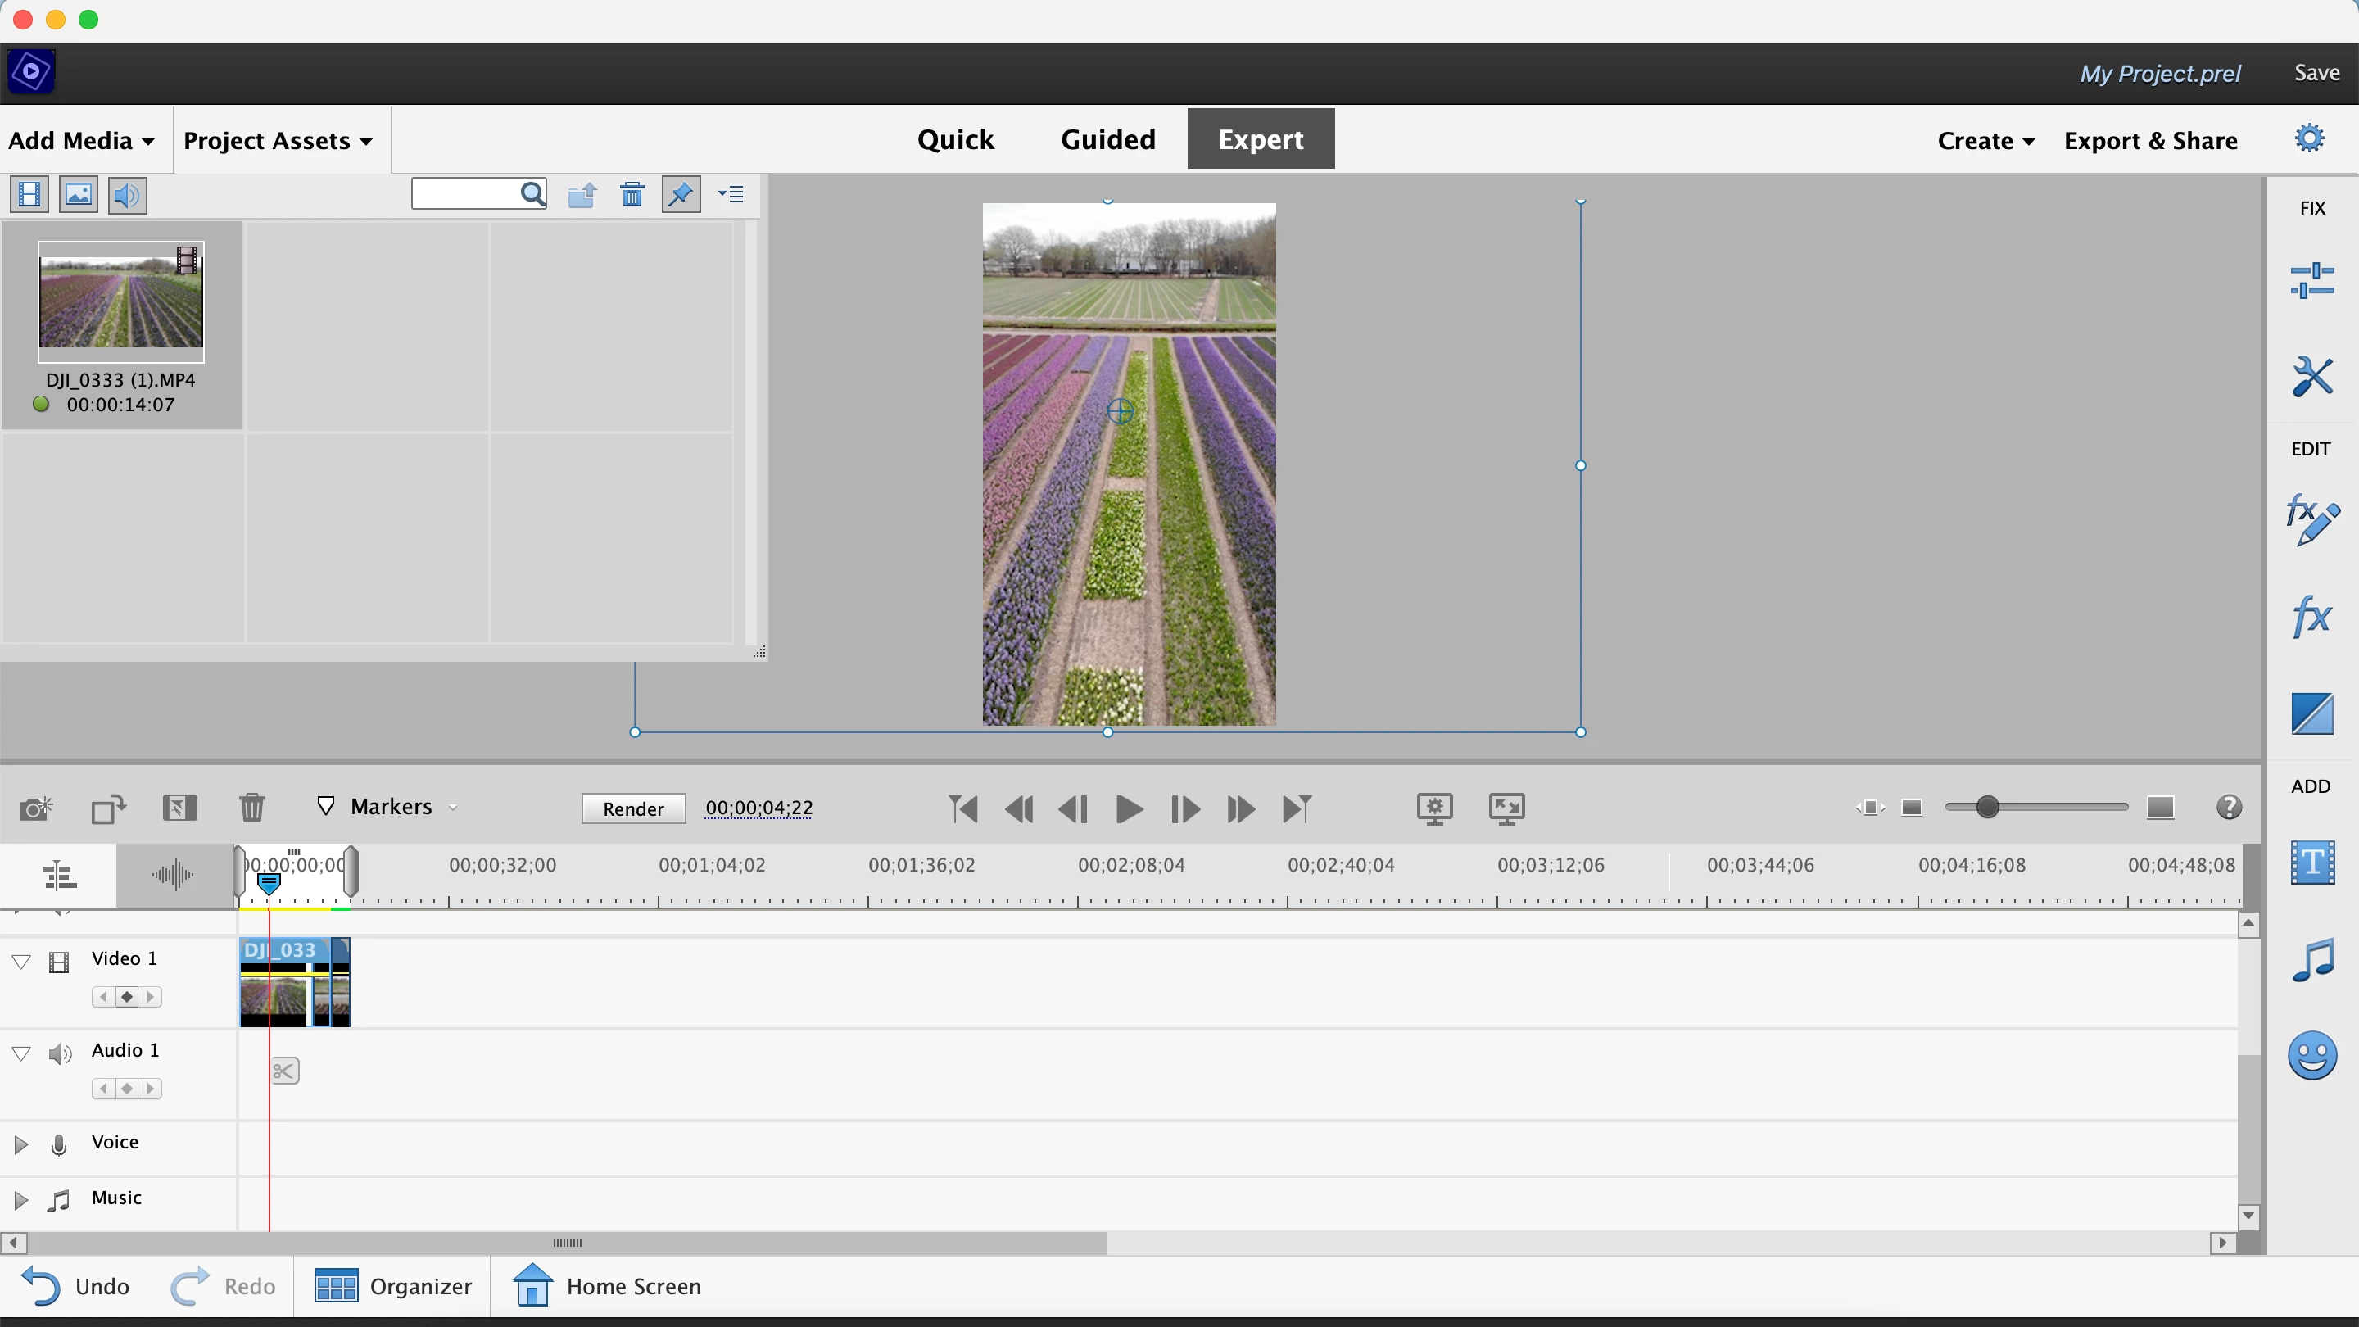Click the Render button
2359x1327 pixels.
click(x=633, y=808)
